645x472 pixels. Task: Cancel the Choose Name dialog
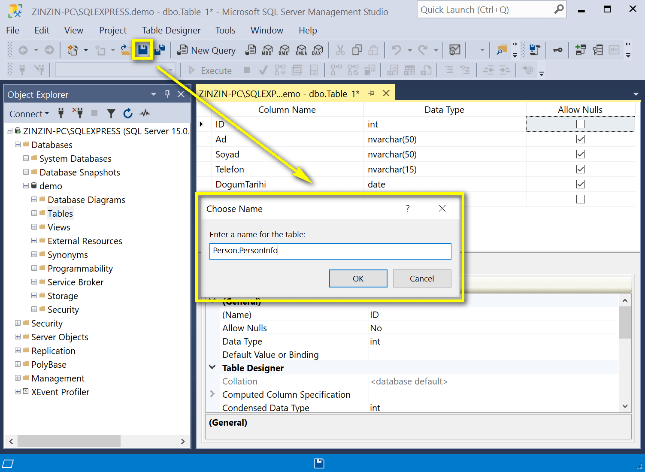(x=422, y=278)
